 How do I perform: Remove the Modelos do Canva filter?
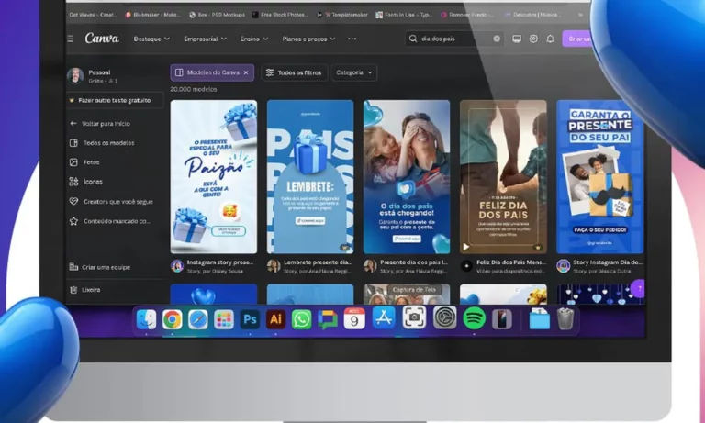pos(246,72)
